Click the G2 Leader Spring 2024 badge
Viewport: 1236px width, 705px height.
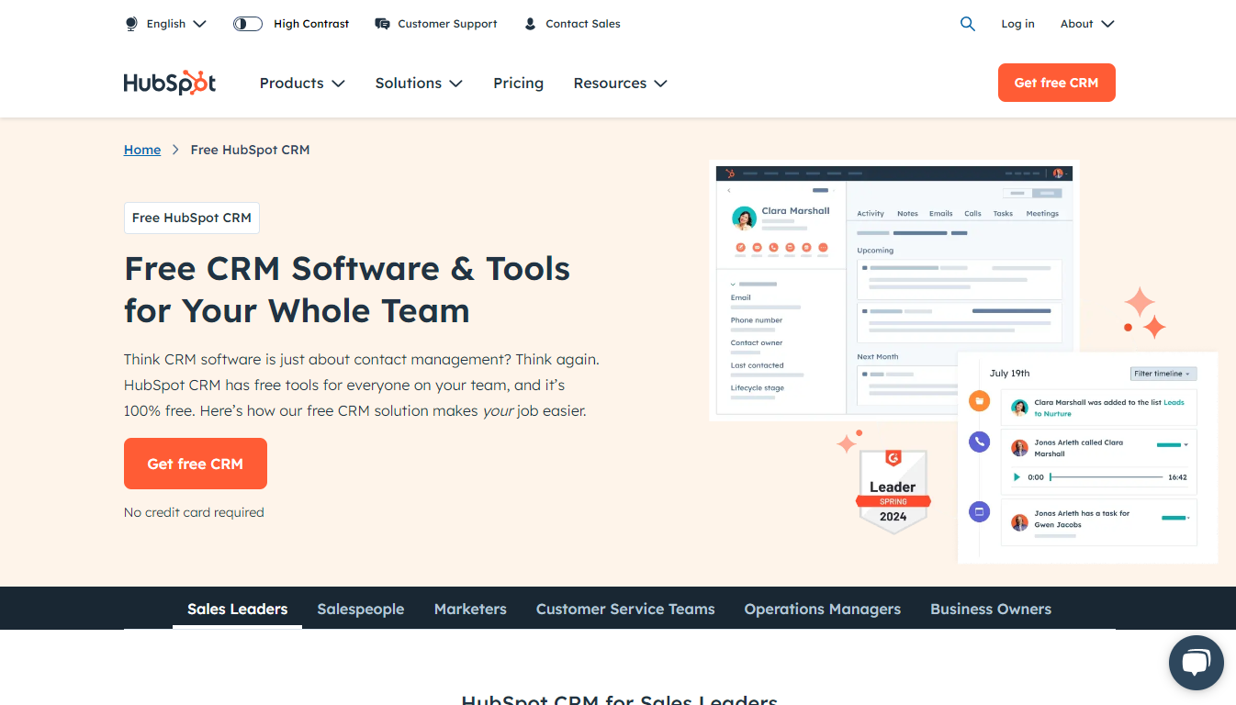893,491
